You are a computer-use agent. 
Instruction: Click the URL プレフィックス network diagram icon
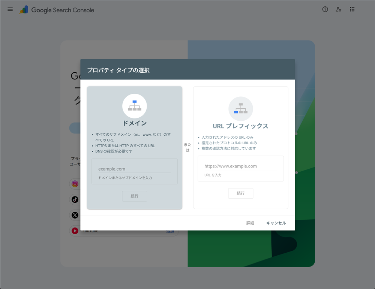point(241,109)
